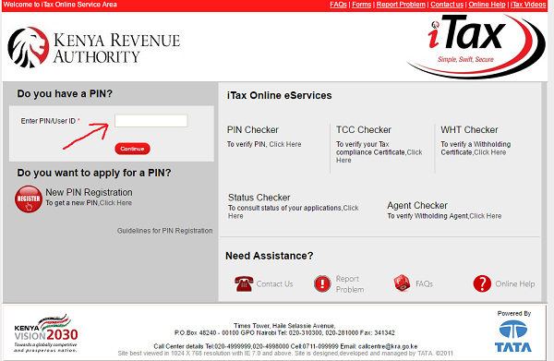Click Contact Us text under Need Assistance
This screenshot has width=554, height=361.
click(274, 284)
